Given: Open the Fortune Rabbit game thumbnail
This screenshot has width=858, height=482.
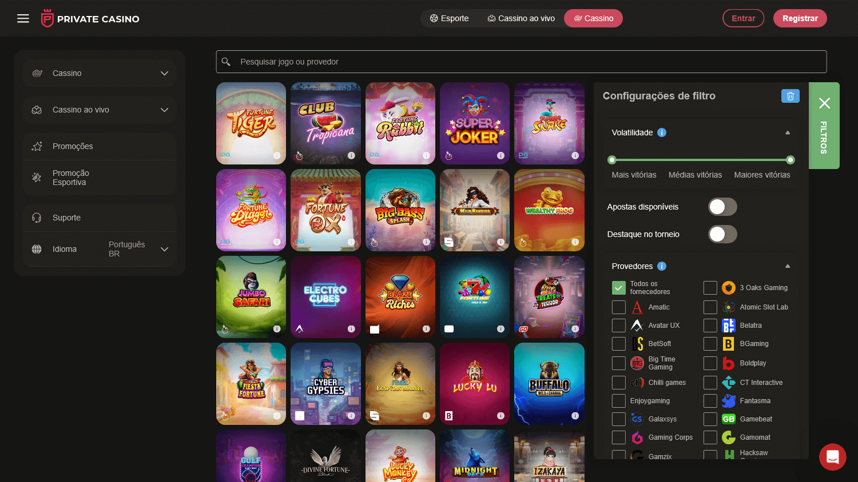Looking at the screenshot, I should click(x=400, y=123).
